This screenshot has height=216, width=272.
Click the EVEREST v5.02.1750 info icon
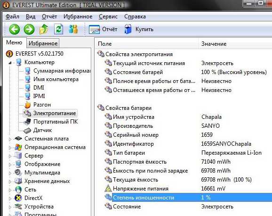[9, 54]
